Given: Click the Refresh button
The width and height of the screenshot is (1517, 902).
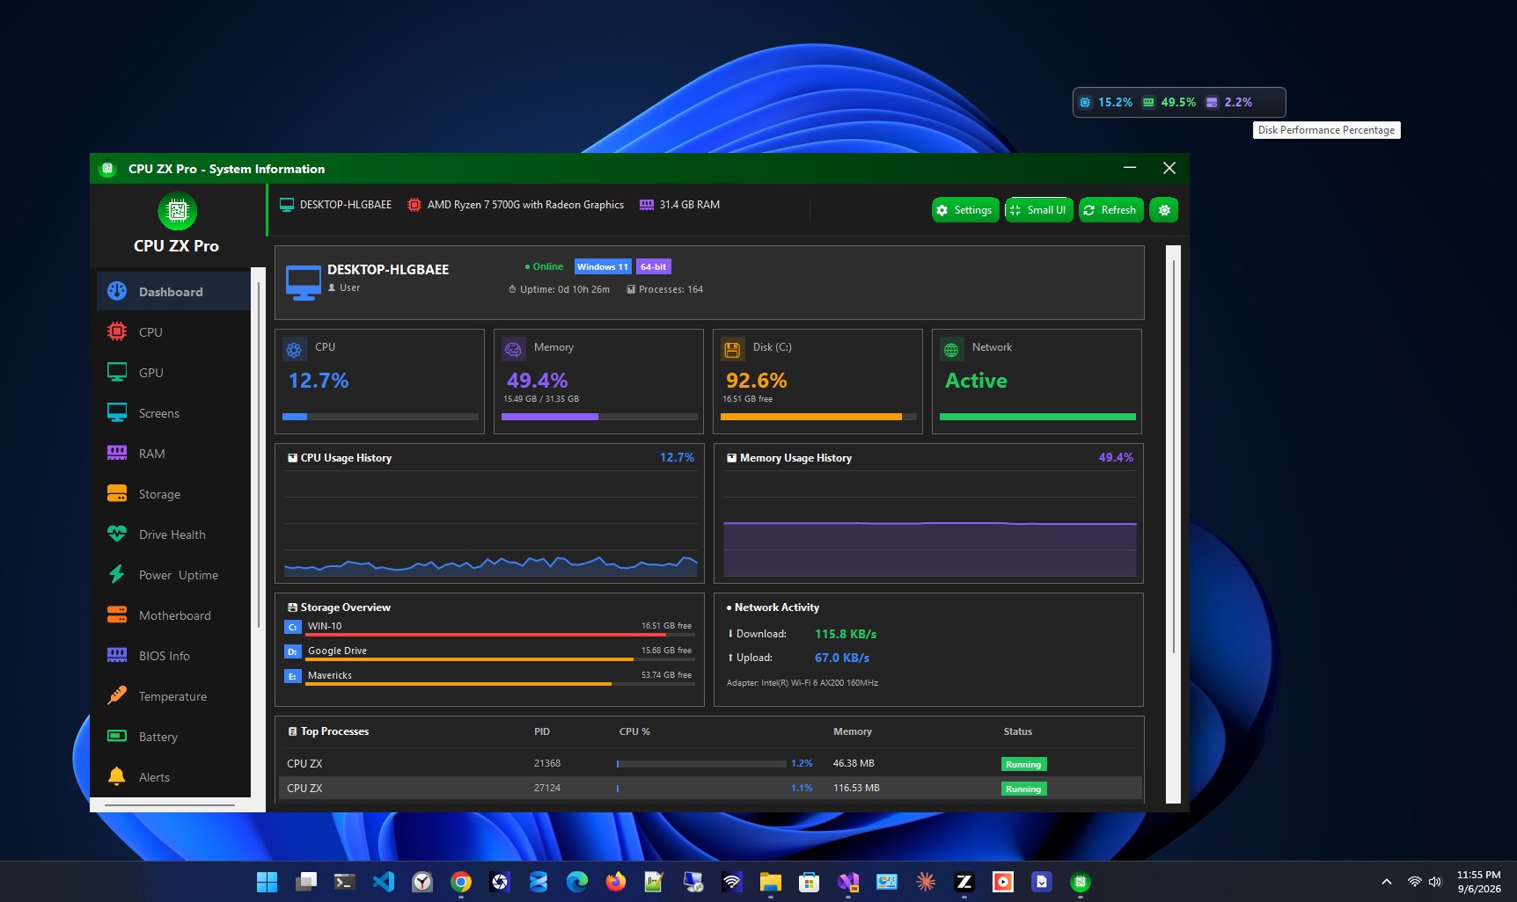Looking at the screenshot, I should point(1110,210).
